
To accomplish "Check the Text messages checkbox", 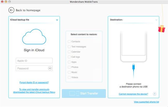I will coord(69,47).
